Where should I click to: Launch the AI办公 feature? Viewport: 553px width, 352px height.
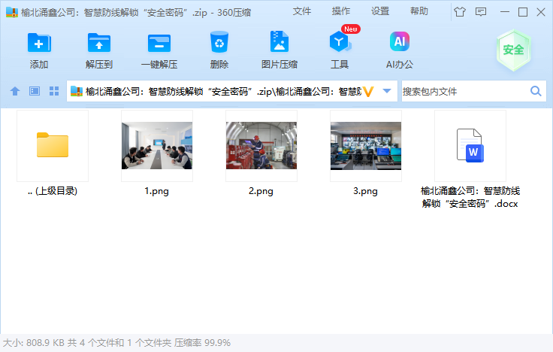pyautogui.click(x=400, y=43)
